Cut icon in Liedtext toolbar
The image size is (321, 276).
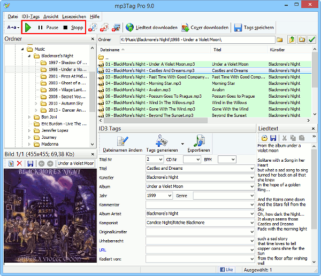click(x=285, y=138)
